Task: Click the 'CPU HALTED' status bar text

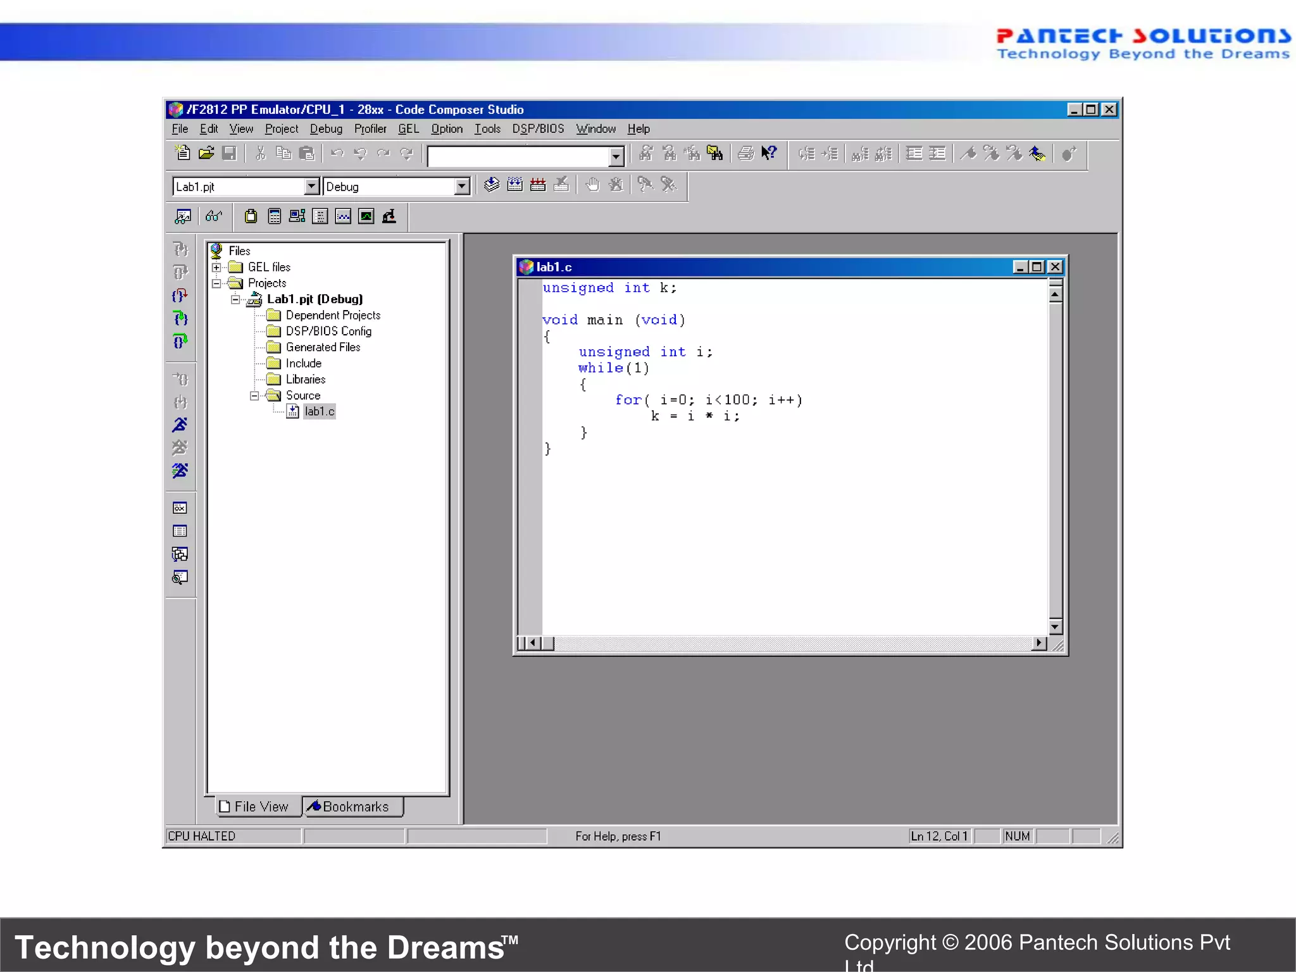Action: coord(202,836)
